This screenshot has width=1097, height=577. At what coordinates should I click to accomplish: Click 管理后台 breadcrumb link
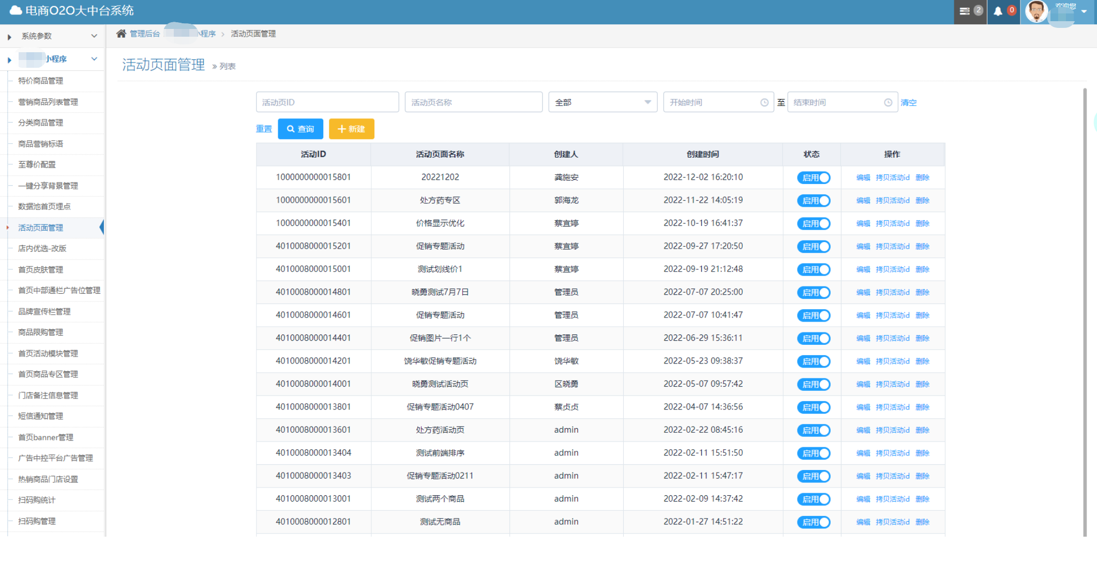tap(145, 34)
